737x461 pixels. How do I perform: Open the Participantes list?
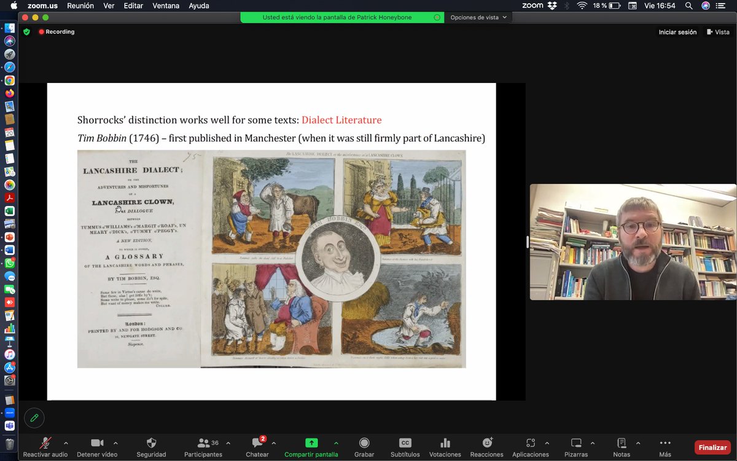[203, 447]
